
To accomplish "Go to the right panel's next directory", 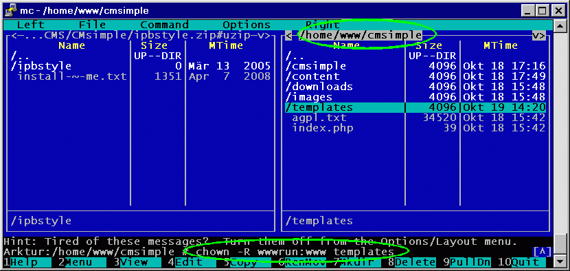I will (x=543, y=35).
